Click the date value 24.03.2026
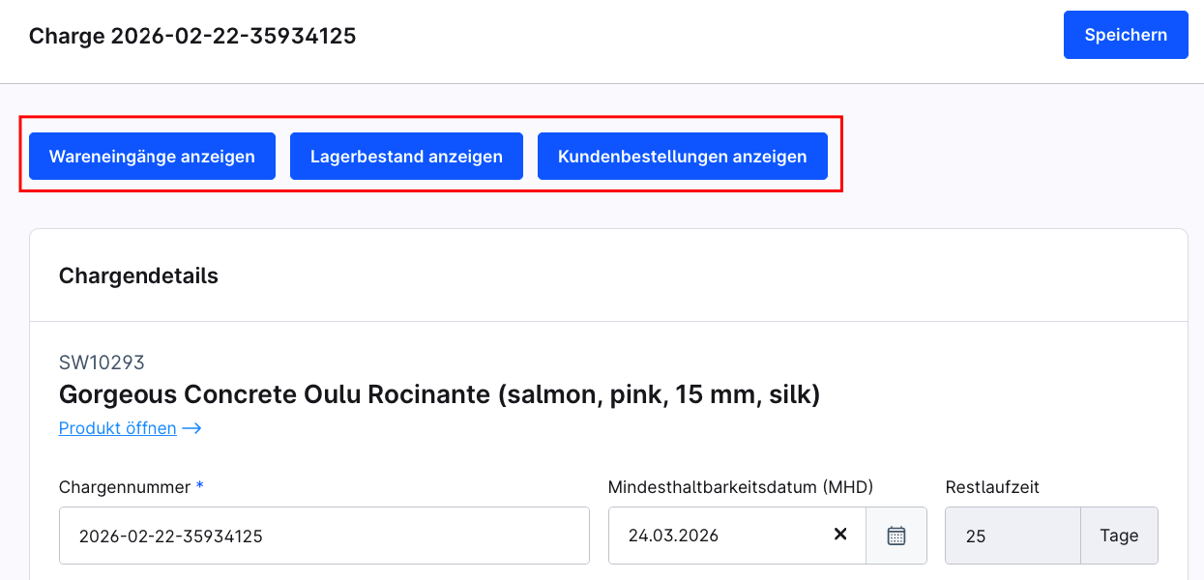This screenshot has width=1204, height=580. click(x=676, y=535)
